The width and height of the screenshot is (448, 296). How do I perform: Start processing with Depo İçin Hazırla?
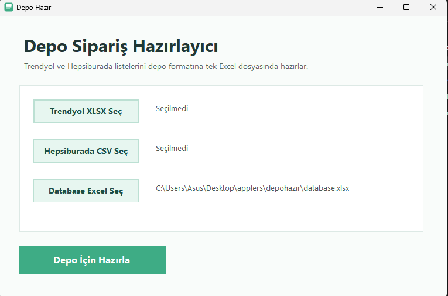(x=93, y=260)
